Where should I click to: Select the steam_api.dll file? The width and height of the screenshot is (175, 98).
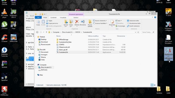point(63,50)
